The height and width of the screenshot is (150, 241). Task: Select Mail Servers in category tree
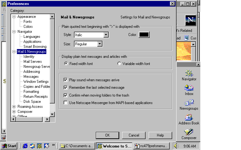pos(33,62)
